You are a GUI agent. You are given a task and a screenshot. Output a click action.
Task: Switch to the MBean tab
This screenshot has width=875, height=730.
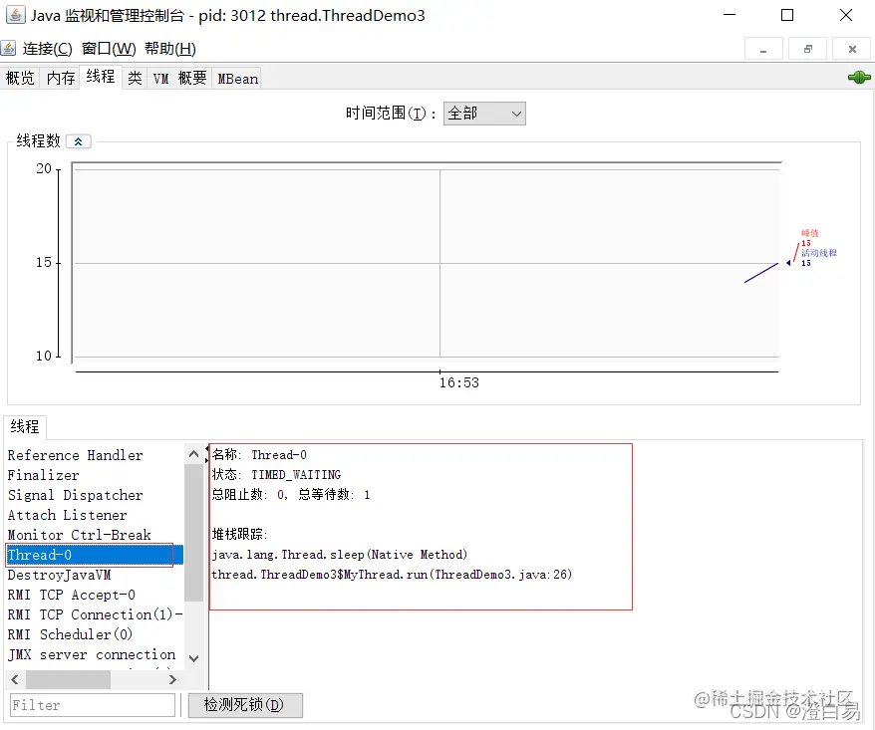click(x=238, y=79)
